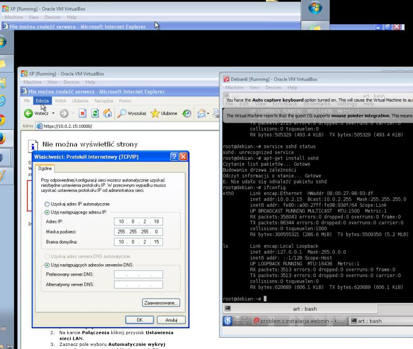The width and height of the screenshot is (413, 349).
Task: Select 'Użyj następującego adresu IP' option
Action: coord(48,213)
